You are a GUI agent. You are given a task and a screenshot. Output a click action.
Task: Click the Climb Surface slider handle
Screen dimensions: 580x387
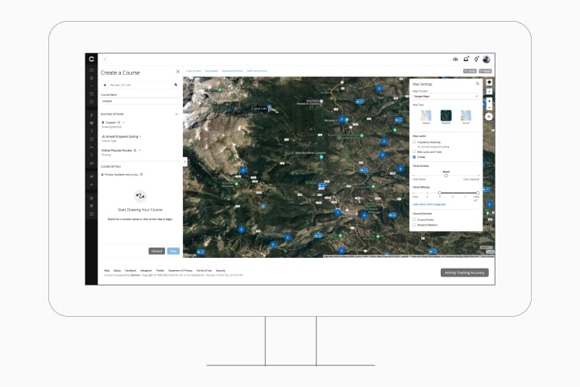click(x=446, y=176)
